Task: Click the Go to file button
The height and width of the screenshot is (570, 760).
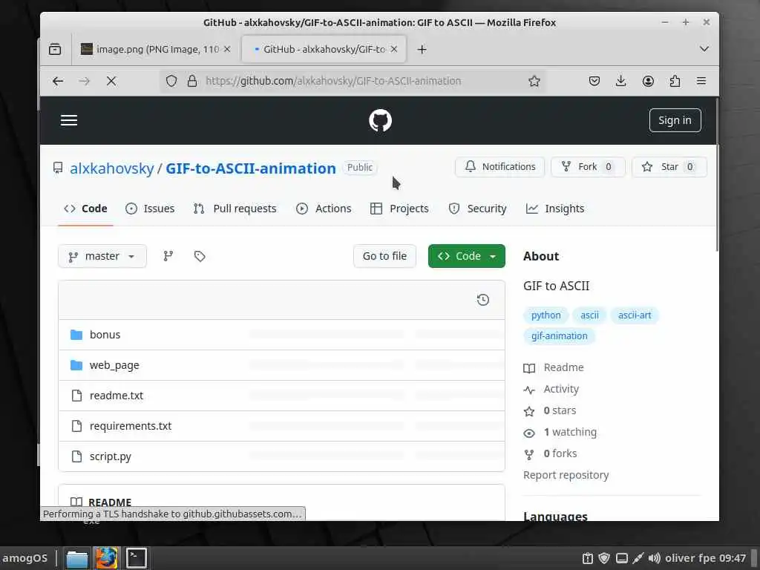Action: [x=384, y=256]
